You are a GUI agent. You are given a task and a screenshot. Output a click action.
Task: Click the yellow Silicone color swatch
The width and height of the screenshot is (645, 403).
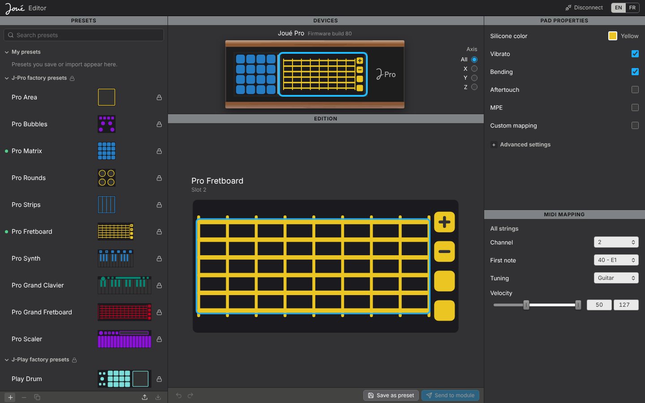(612, 36)
